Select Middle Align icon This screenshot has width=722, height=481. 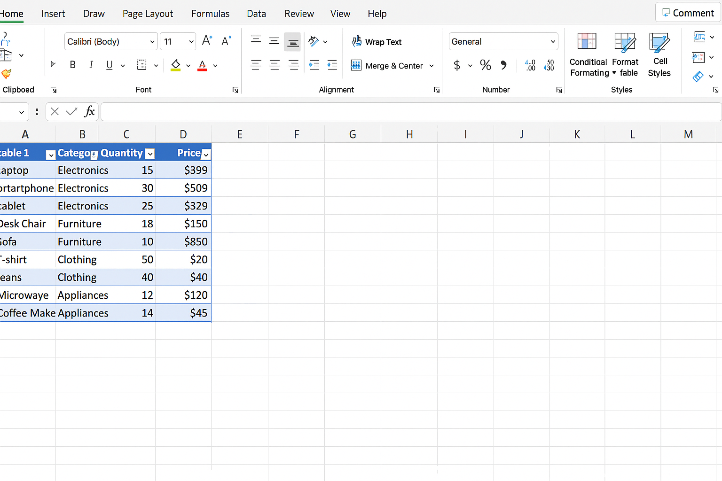[274, 41]
